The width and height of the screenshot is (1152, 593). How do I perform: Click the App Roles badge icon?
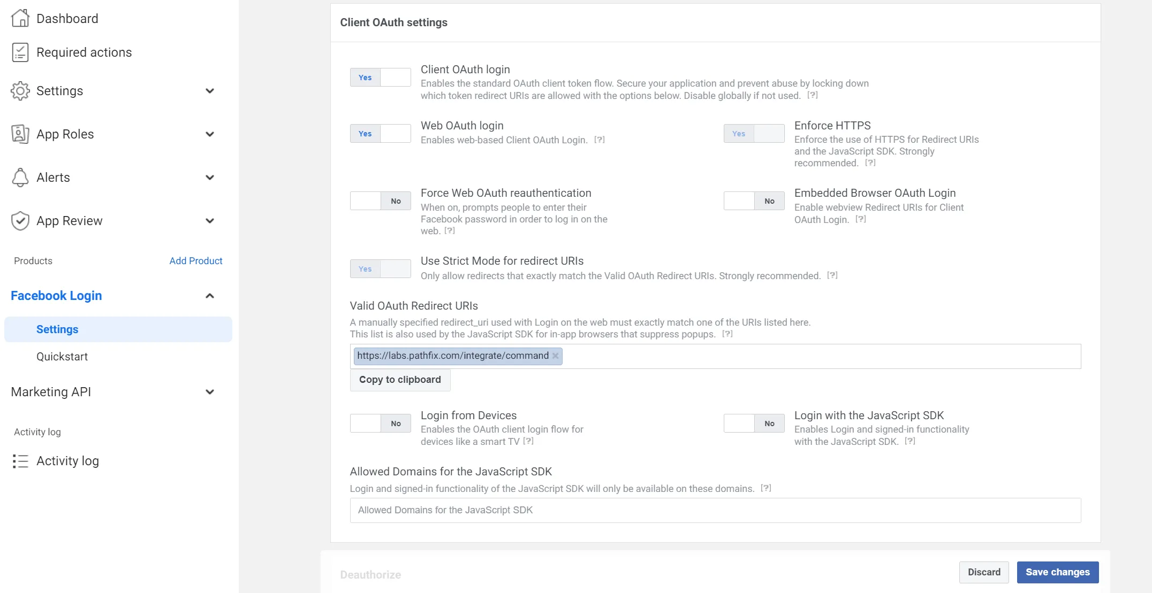point(20,134)
